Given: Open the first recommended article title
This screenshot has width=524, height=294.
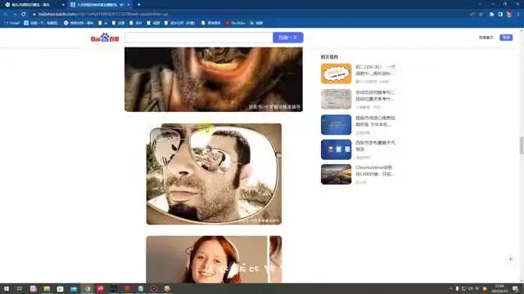Looking at the screenshot, I should [x=375, y=70].
